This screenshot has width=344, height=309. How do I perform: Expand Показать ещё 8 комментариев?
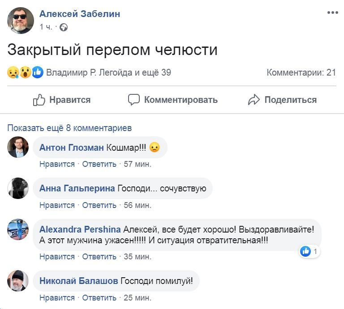(x=69, y=128)
